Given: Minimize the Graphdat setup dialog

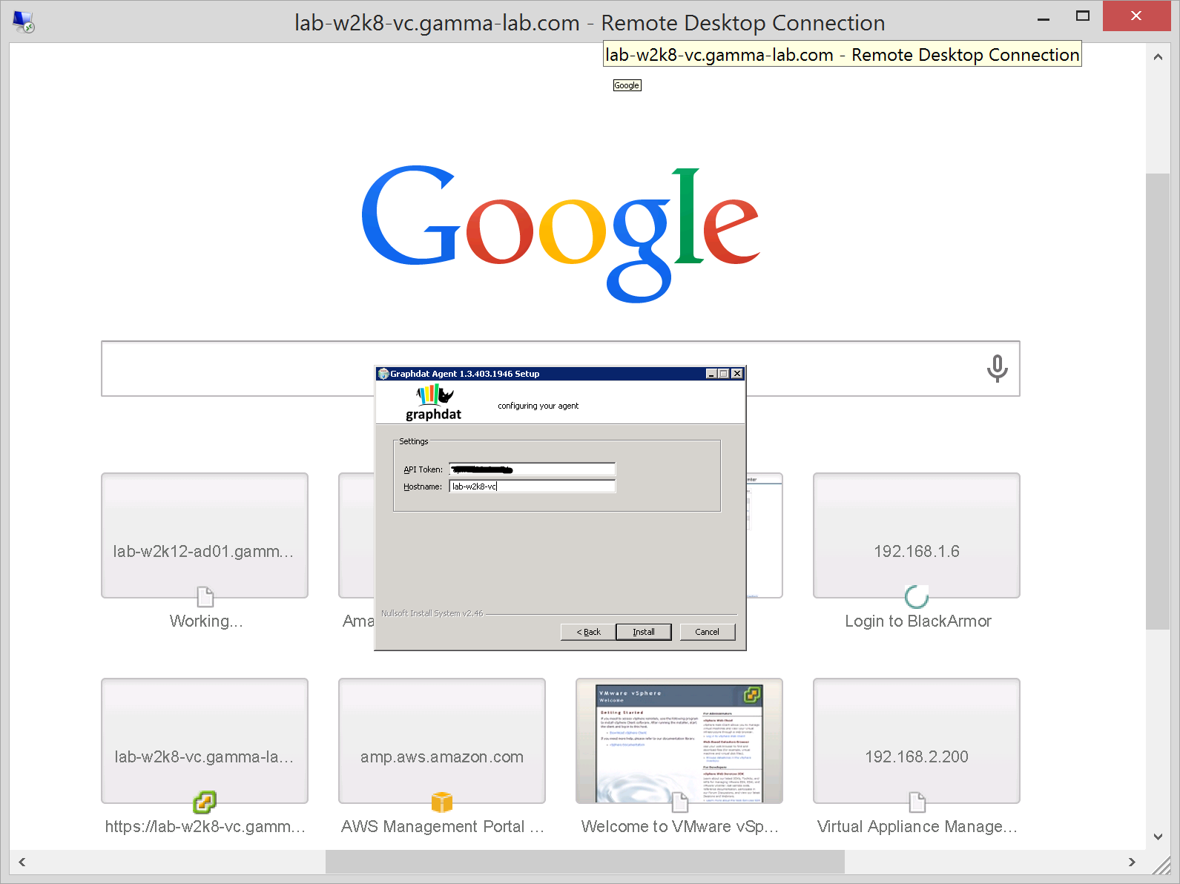Looking at the screenshot, I should [x=711, y=374].
